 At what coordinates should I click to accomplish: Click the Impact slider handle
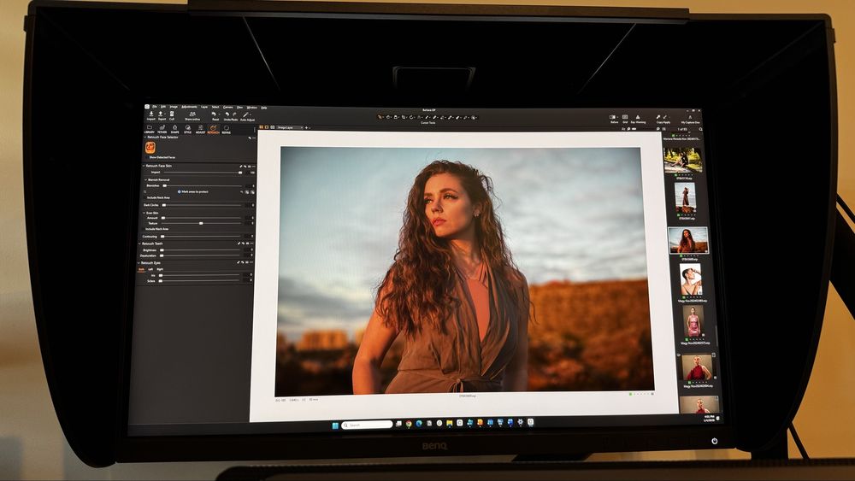[x=240, y=173]
